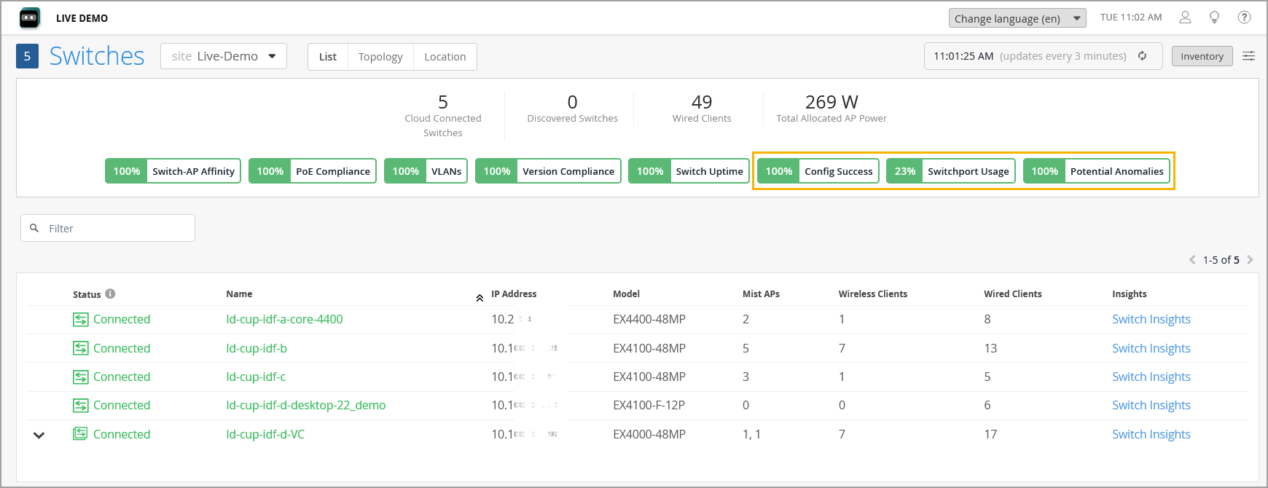1268x488 pixels.
Task: Switch to the Topology tab
Action: 380,57
